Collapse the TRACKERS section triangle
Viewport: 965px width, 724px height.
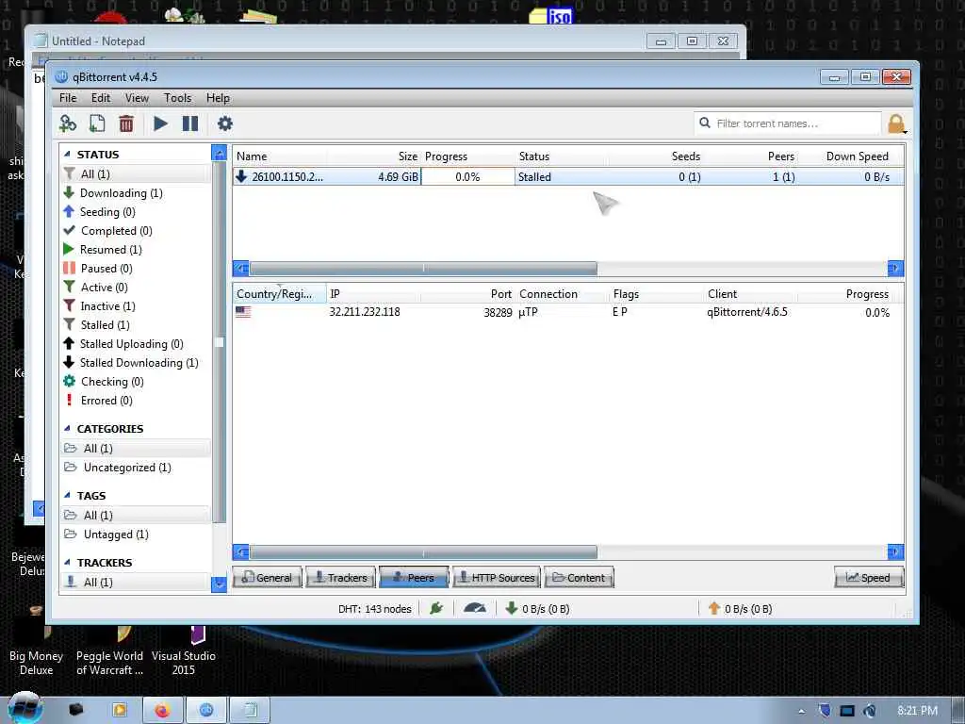[x=67, y=563]
